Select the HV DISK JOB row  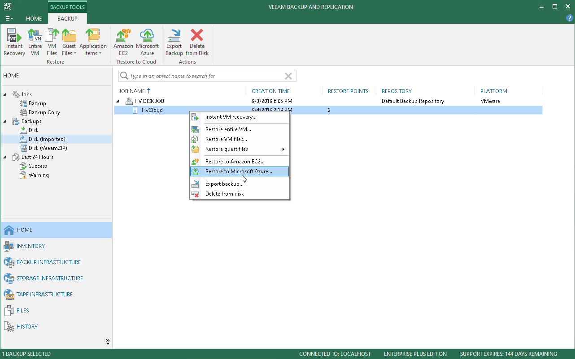click(328, 101)
